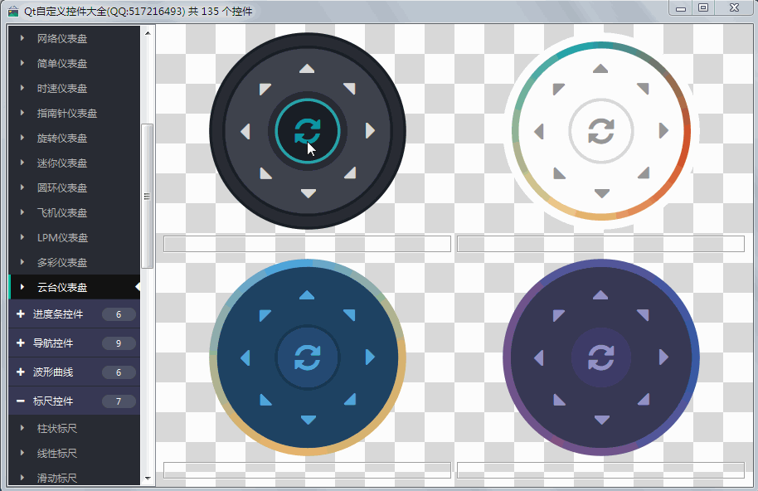
Task: Select 指南针仪表盘 in the sidebar
Action: (66, 114)
